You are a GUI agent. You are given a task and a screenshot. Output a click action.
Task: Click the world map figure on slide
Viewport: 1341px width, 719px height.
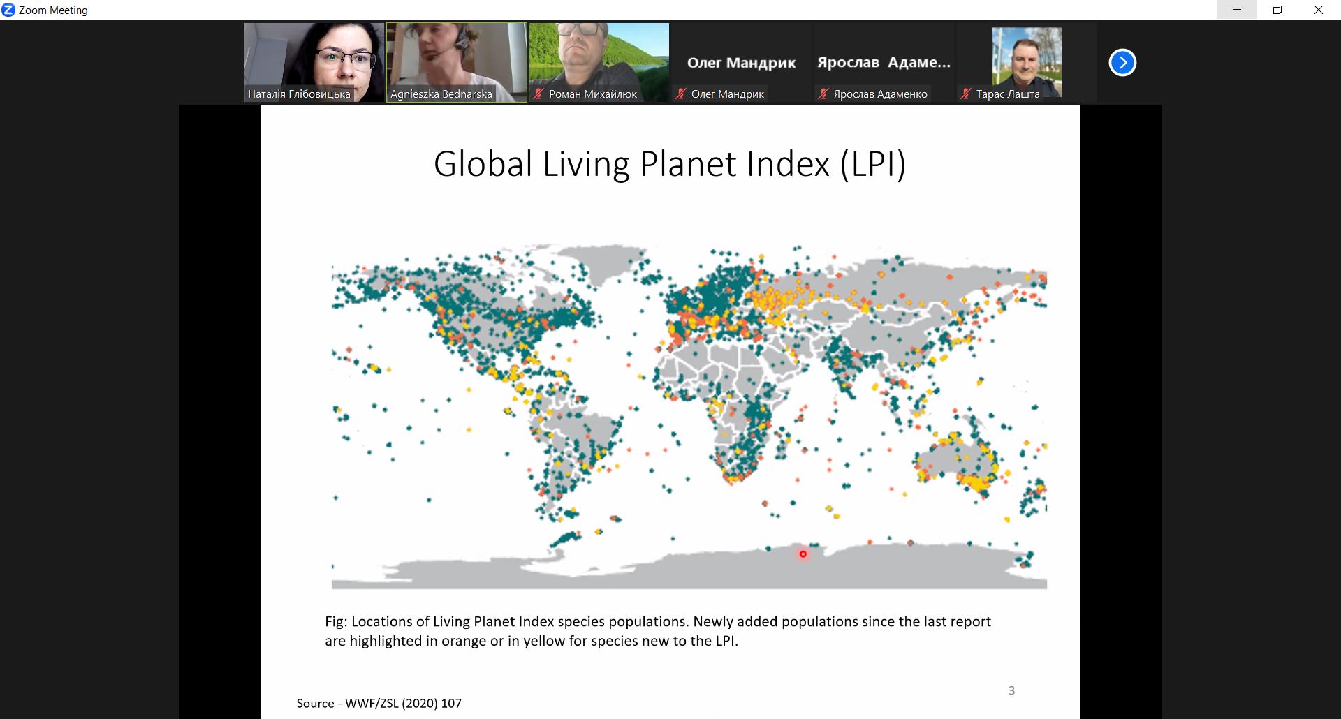[689, 417]
